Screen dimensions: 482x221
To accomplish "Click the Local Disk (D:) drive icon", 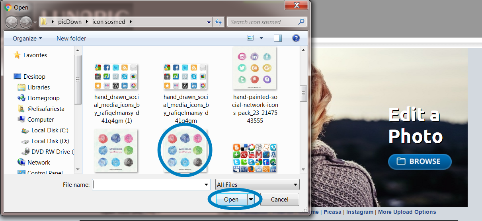I will pyautogui.click(x=25, y=141).
